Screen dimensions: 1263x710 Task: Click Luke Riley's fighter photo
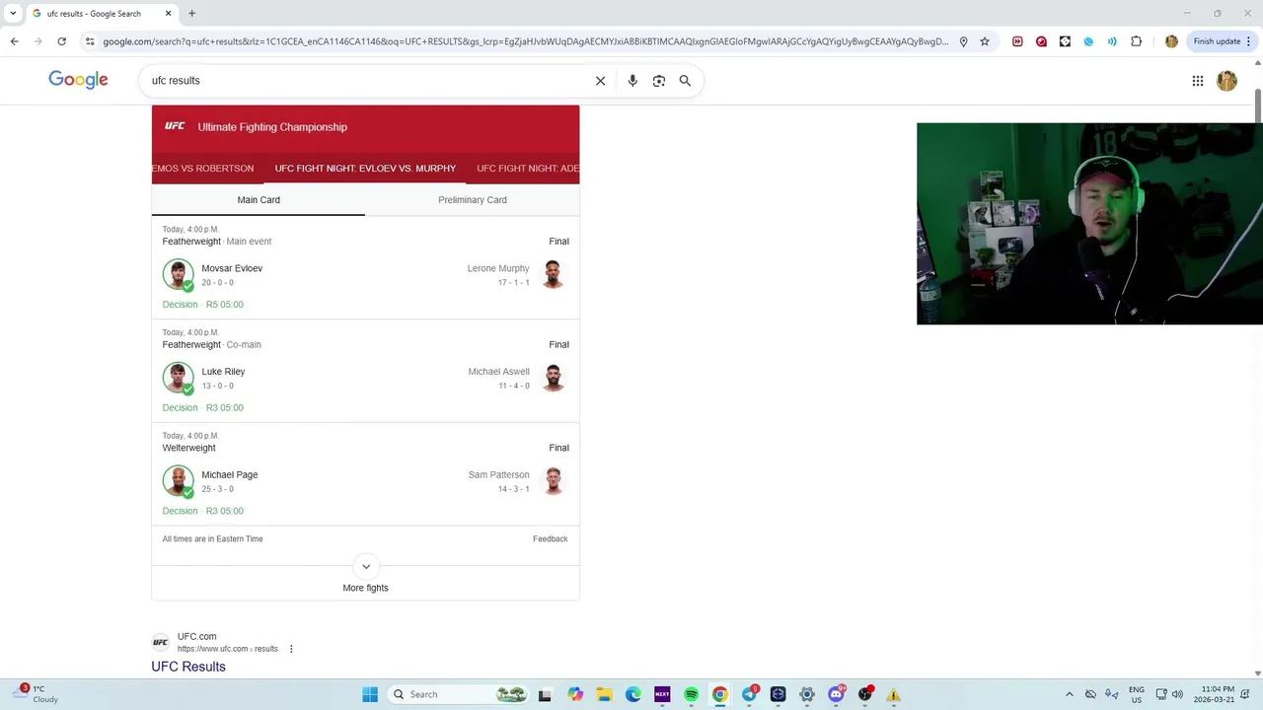tap(179, 378)
